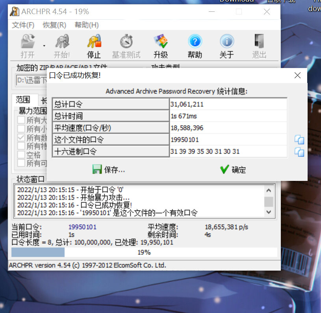Select the average speed value 18,588,396
Screen dimensions: 321x313
tap(187, 128)
